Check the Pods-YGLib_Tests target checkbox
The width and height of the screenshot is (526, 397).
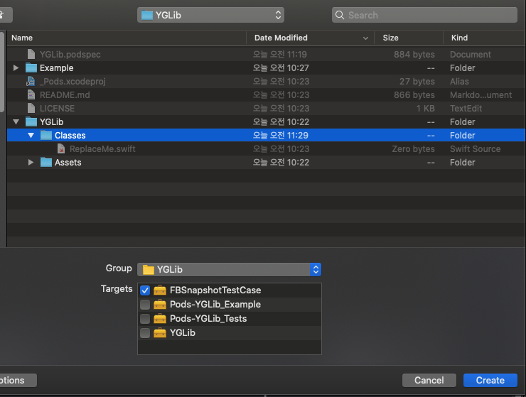(145, 319)
